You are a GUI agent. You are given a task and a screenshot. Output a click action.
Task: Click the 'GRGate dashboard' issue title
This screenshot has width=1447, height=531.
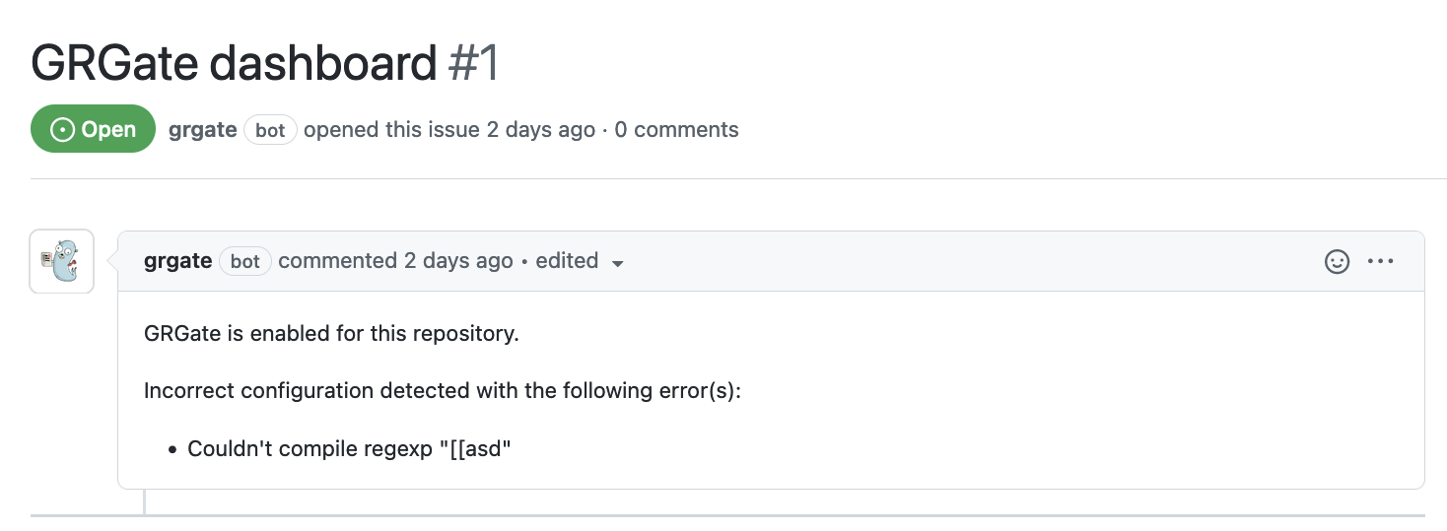click(x=234, y=63)
